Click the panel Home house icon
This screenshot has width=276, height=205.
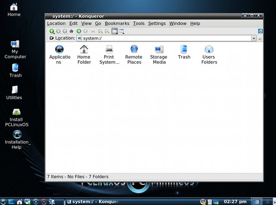[x=19, y=202]
